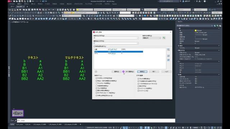Open the Replace with text history dropdown
Screen dimensions: 230x129
click(x=137, y=43)
